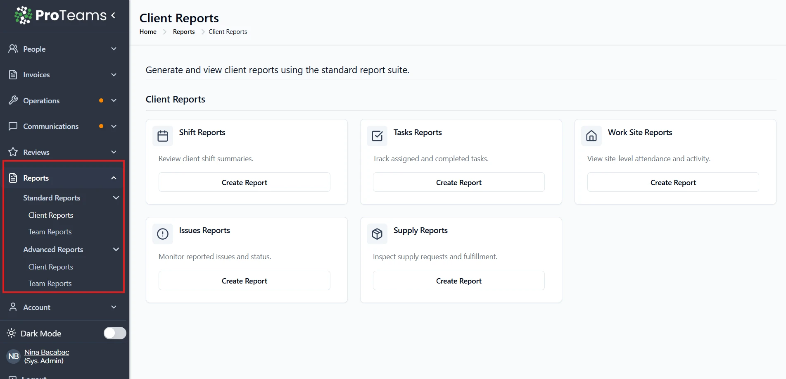This screenshot has width=786, height=379.
Task: Go to Home in the breadcrumb
Action: 148,32
